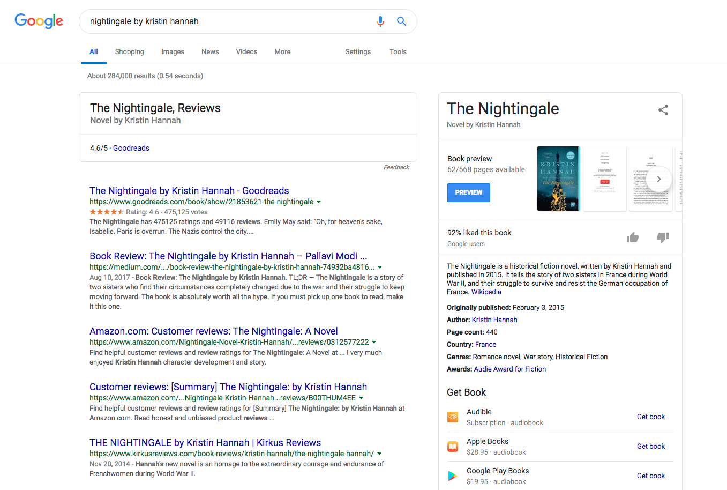This screenshot has height=490, width=727.
Task: Open search Tools menu
Action: [x=398, y=52]
